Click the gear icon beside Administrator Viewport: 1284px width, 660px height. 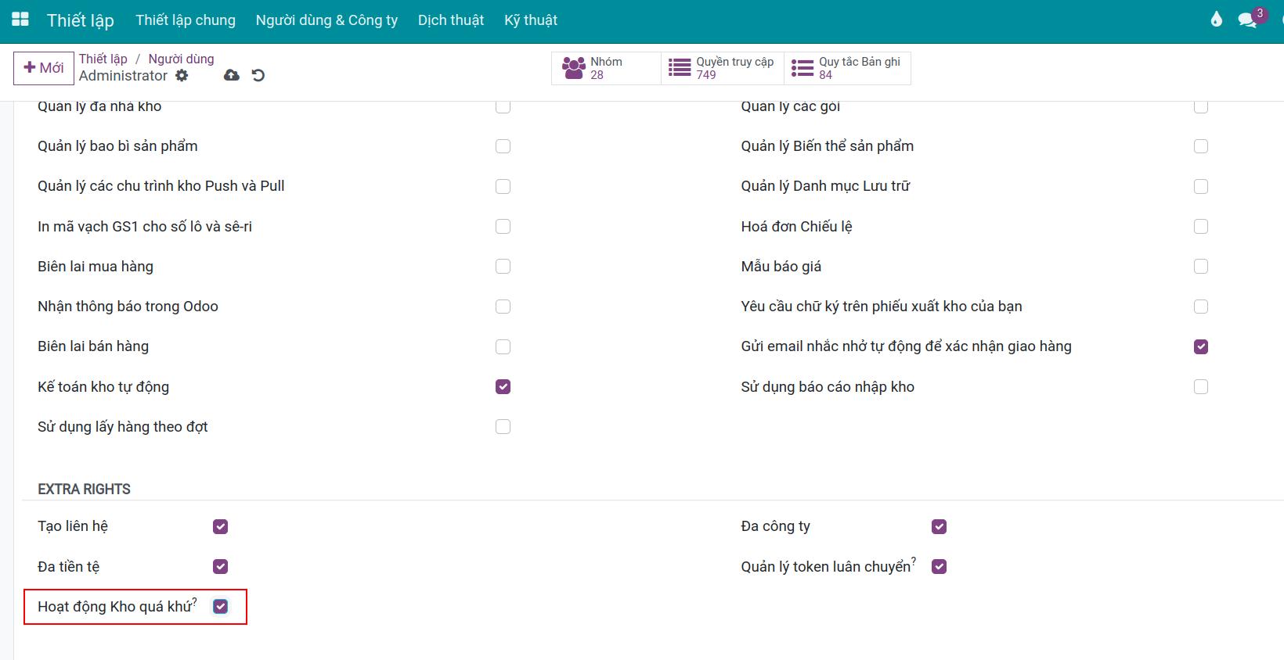(x=182, y=75)
